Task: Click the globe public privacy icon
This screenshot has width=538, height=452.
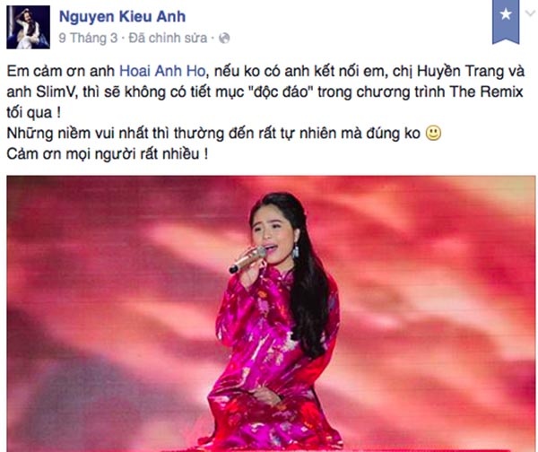Action: 224,38
